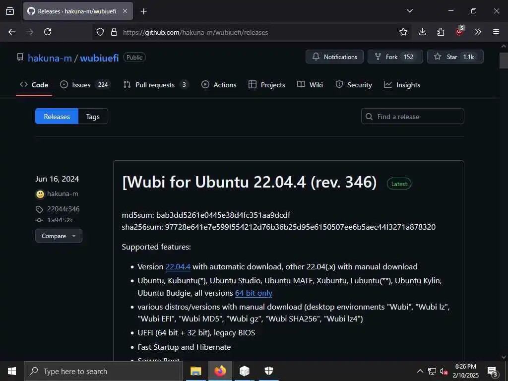Open Firefox tab overview icon
Screen dimensions: 508x381
pos(10,11)
